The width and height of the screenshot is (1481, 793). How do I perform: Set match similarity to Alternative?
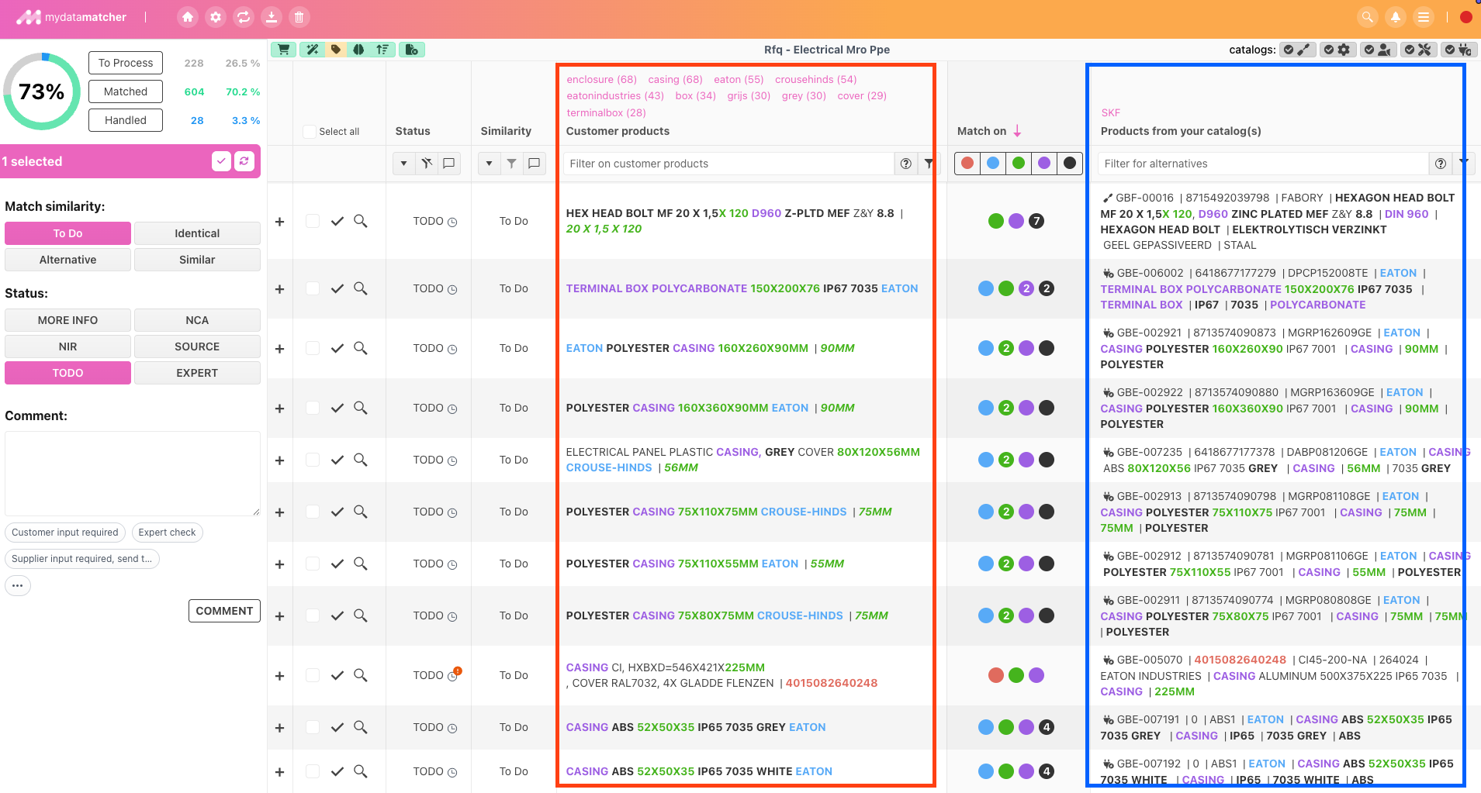click(68, 260)
